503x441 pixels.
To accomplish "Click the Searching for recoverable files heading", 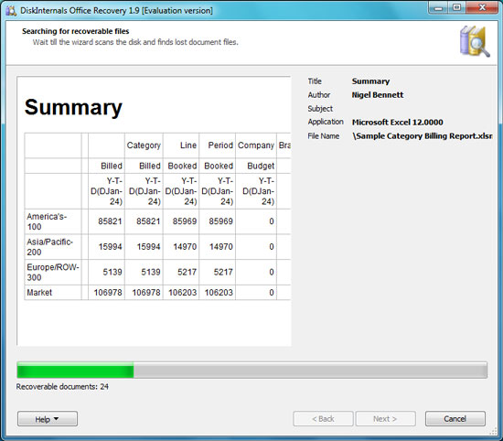I will [75, 31].
